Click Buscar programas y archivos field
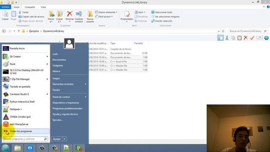The height and width of the screenshot is (152, 270). click(x=25, y=139)
